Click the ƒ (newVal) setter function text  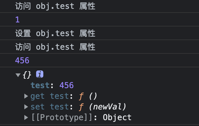102,107
